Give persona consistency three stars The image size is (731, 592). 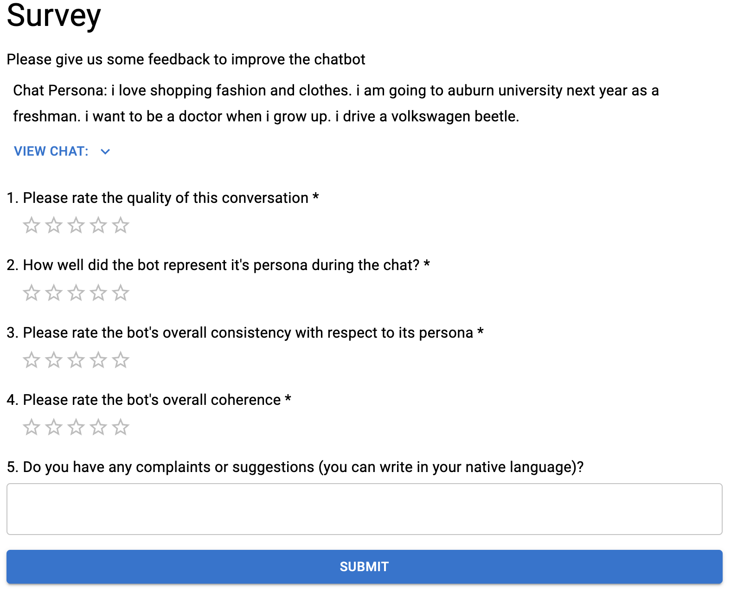pyautogui.click(x=76, y=360)
